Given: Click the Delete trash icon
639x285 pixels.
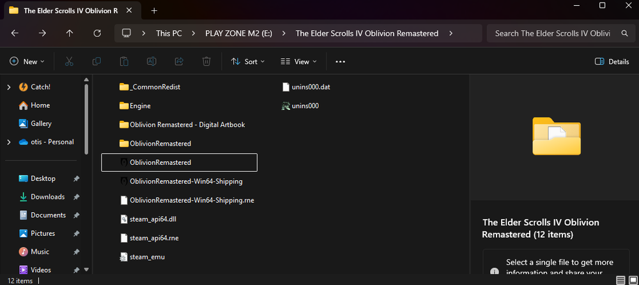Looking at the screenshot, I should click(206, 61).
